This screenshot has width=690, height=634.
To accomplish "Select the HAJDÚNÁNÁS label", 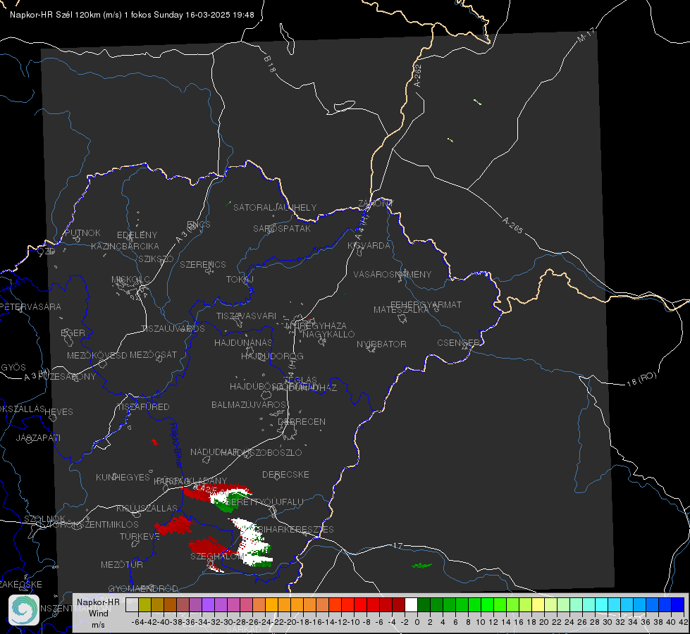I will point(243,343).
